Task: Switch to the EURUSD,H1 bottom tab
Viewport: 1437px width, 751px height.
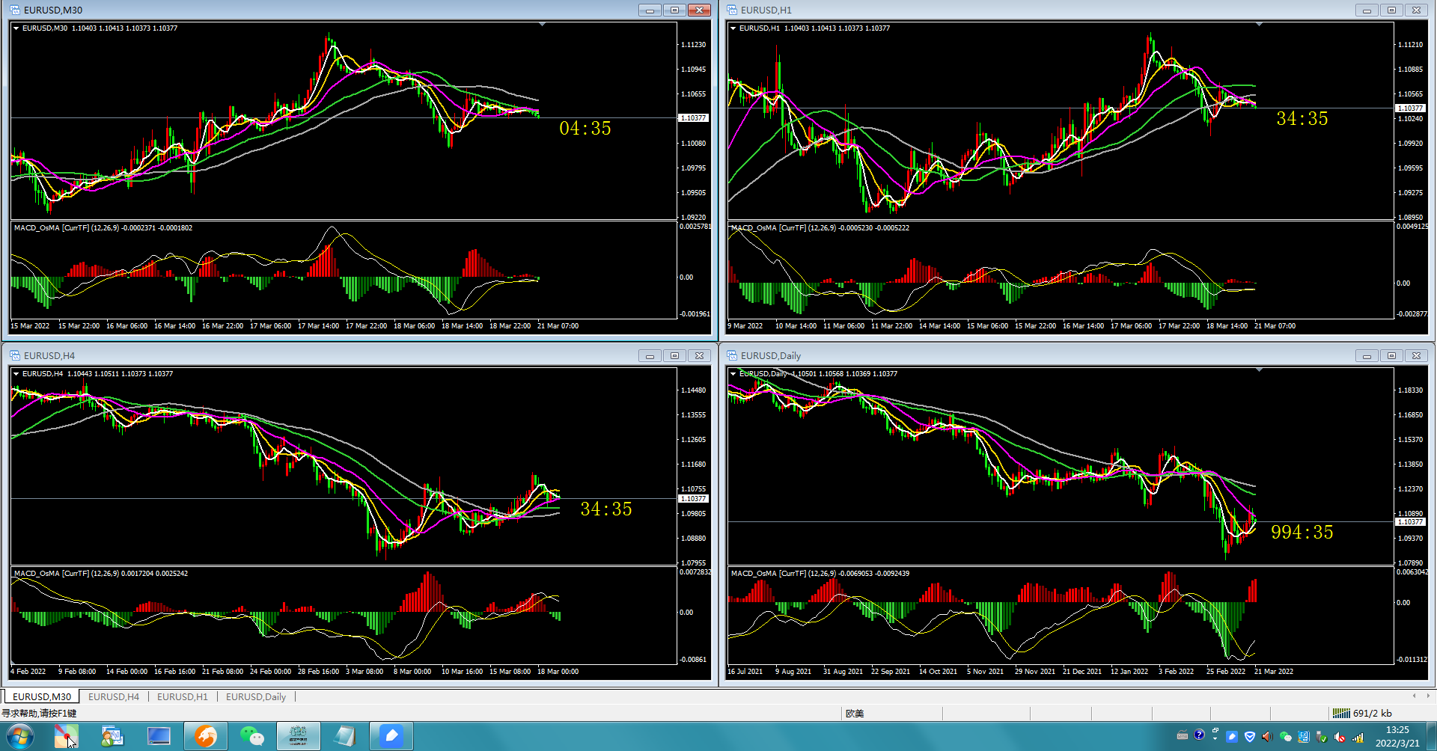Action: point(183,697)
